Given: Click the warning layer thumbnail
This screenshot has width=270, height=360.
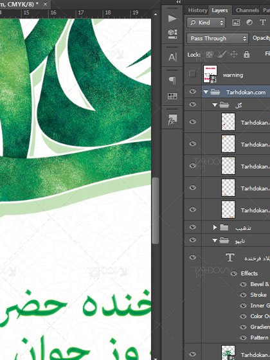Looking at the screenshot, I should 210,74.
